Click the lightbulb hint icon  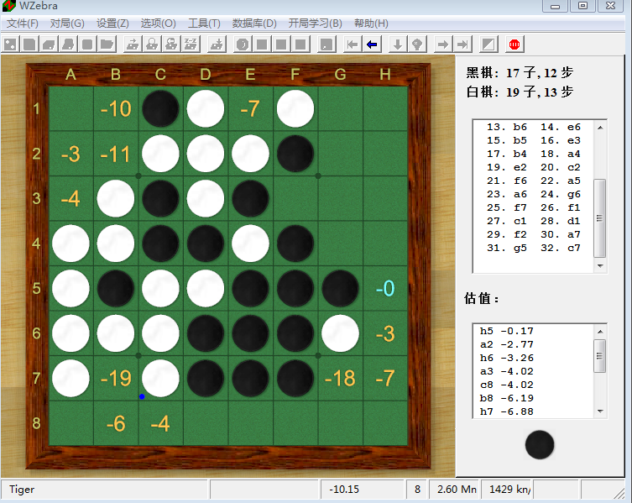[417, 44]
